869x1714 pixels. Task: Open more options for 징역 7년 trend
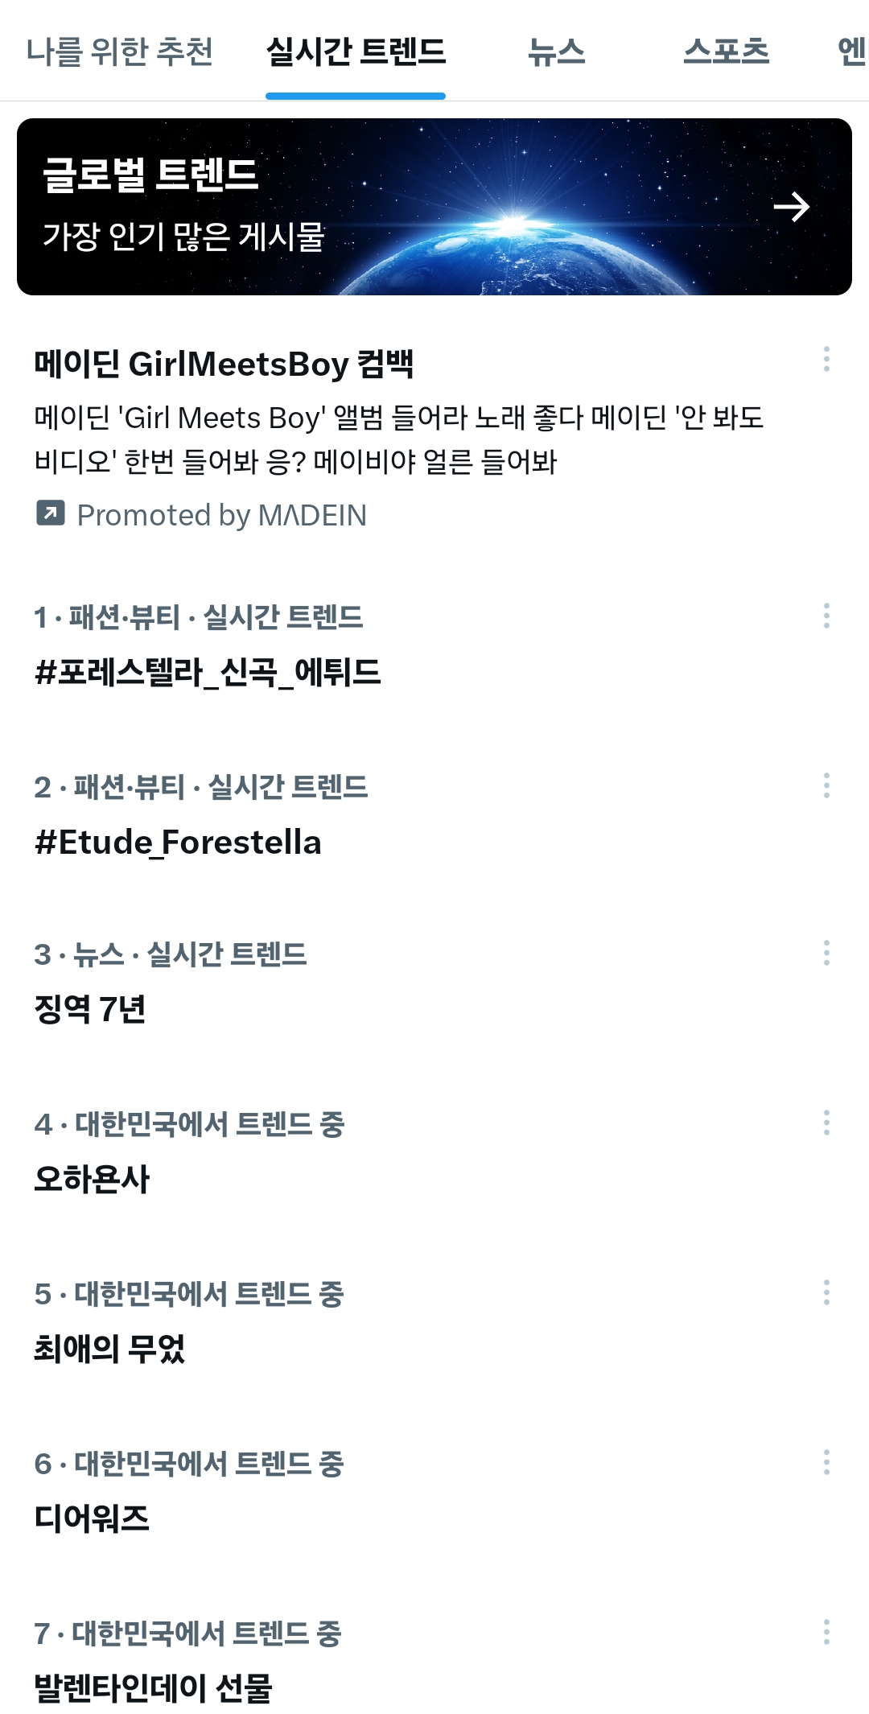(x=826, y=953)
